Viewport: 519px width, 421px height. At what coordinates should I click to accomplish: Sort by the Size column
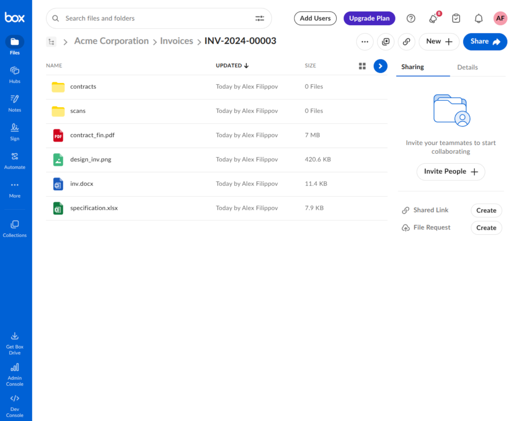(310, 66)
